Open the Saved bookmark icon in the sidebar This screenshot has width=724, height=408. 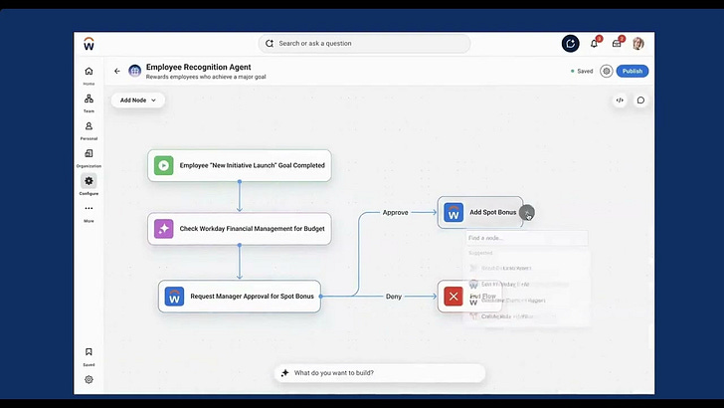tap(89, 352)
